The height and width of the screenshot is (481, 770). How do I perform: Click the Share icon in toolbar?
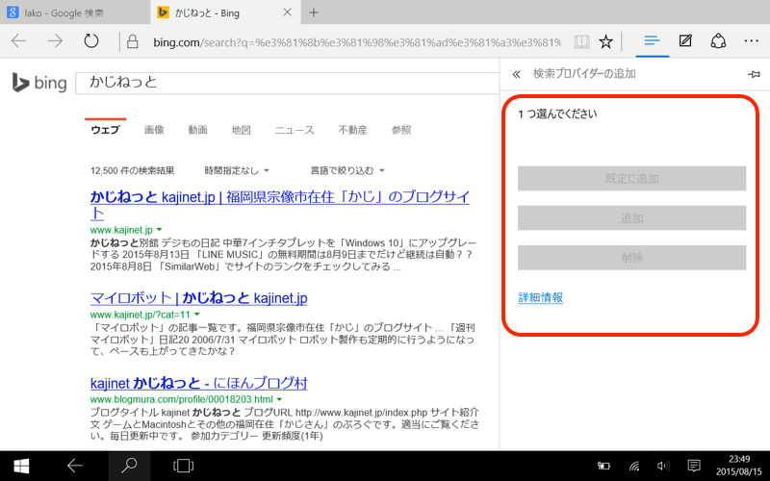(718, 41)
